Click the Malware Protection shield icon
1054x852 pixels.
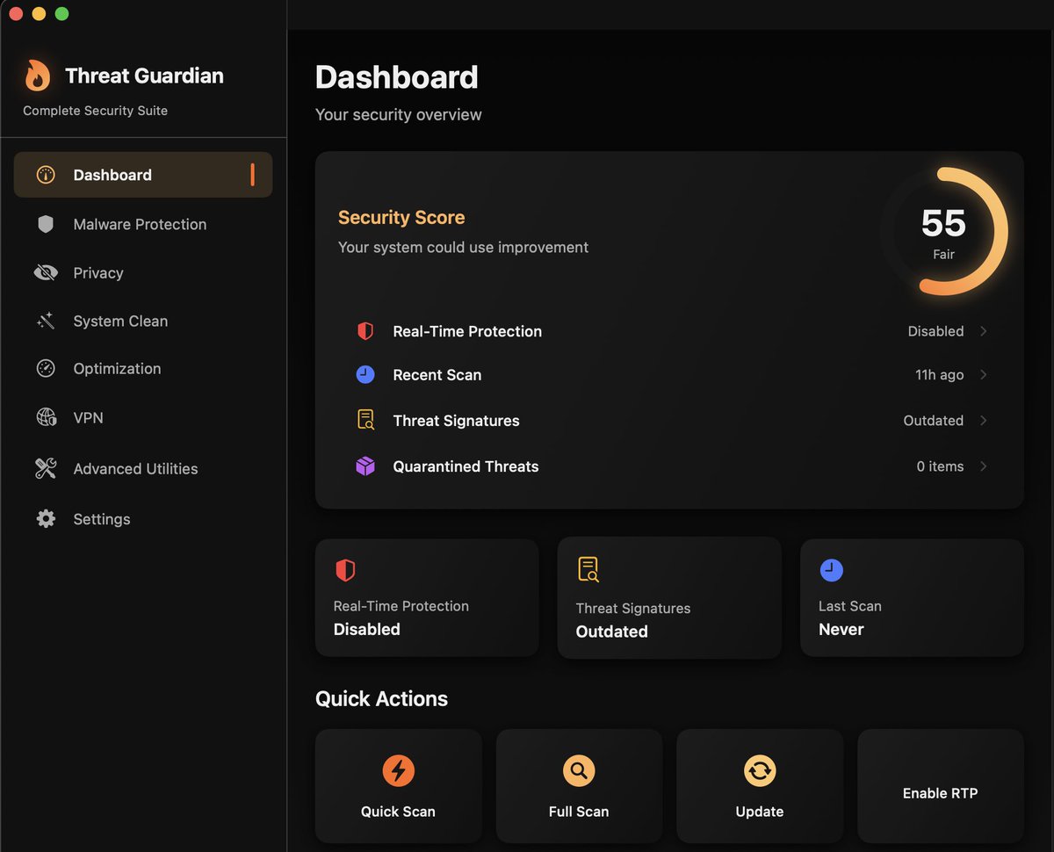tap(46, 224)
